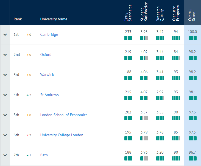The image size is (201, 166).
Task: Click Warwick's Overall Score bar indicator
Action: 192,78
